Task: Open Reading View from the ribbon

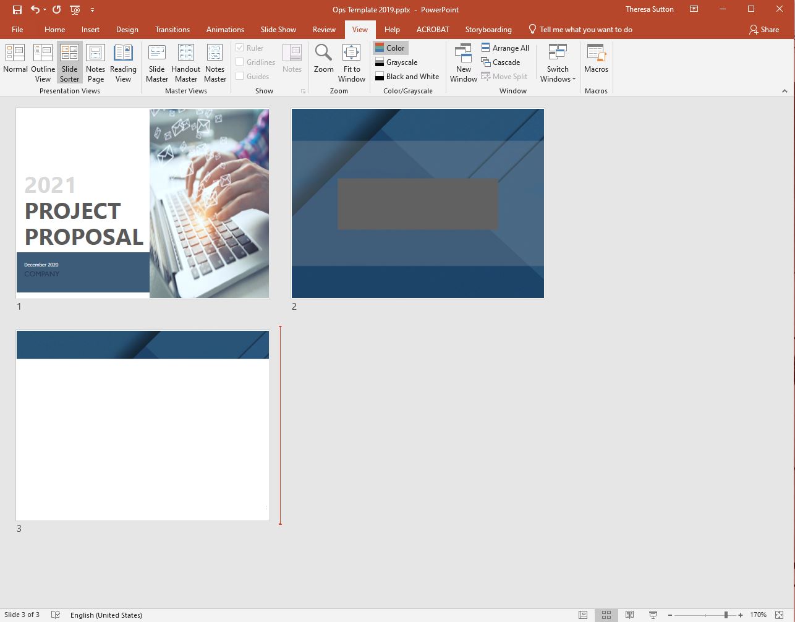Action: [123, 62]
